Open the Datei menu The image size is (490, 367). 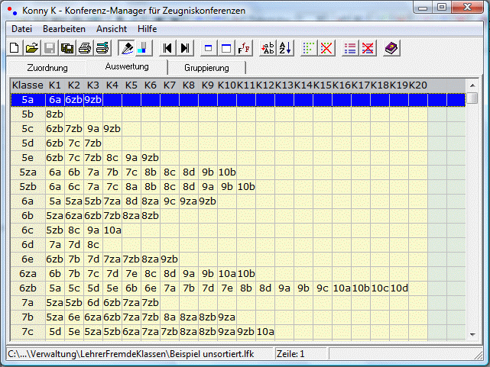pyautogui.click(x=21, y=28)
